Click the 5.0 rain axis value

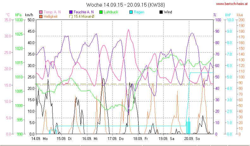(229, 77)
